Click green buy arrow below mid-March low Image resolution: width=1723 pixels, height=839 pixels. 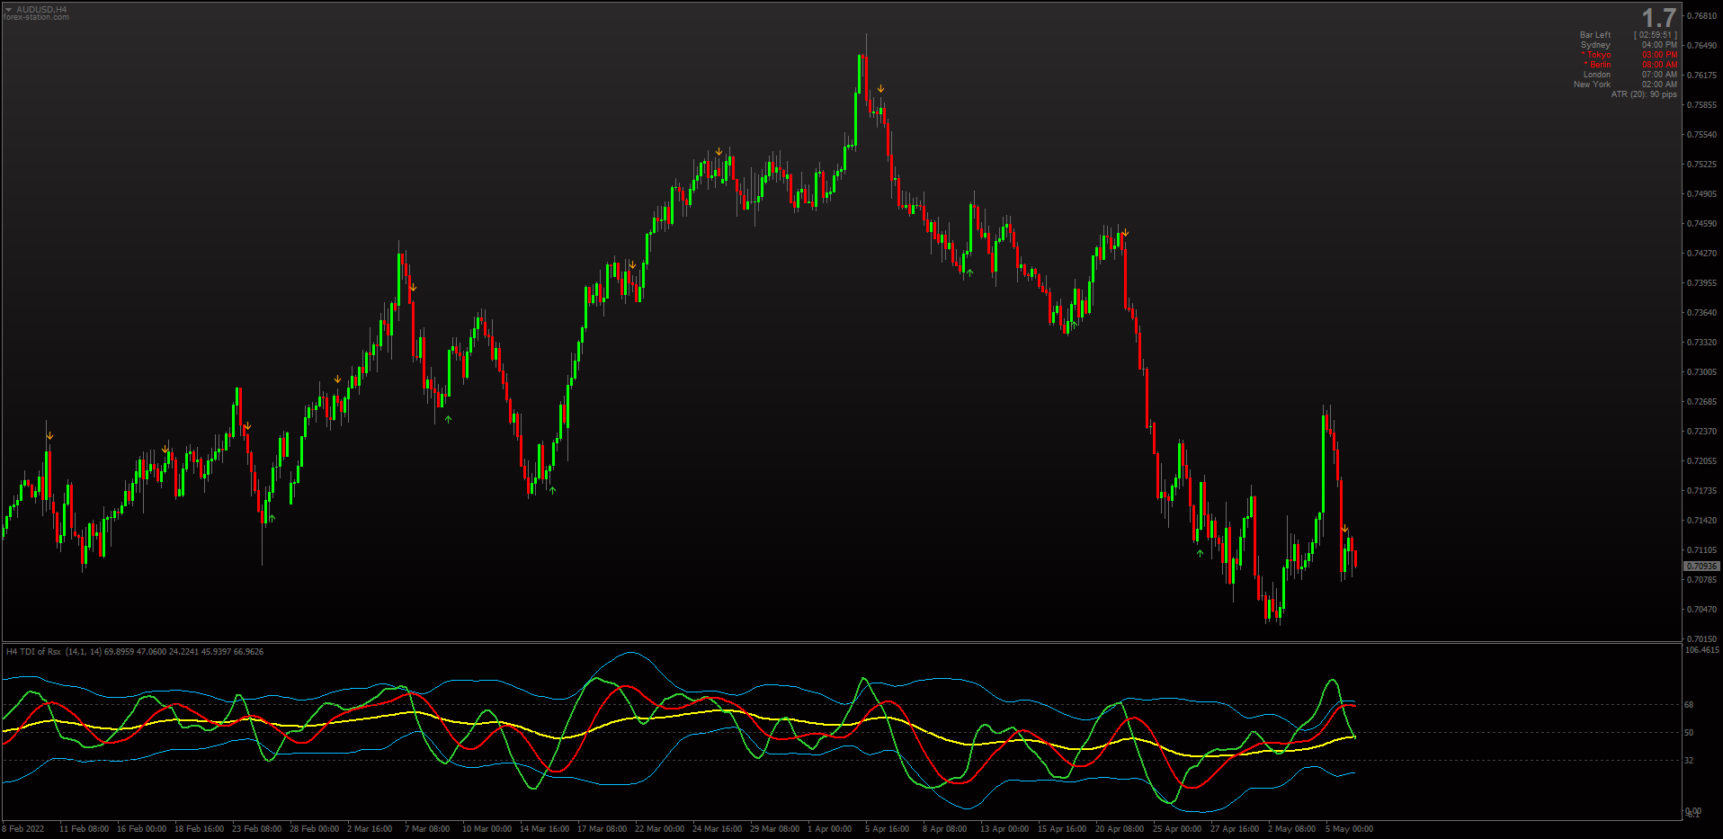coord(552,490)
